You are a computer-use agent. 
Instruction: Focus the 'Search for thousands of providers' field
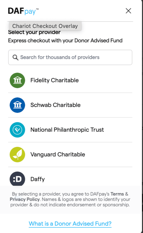(70, 57)
